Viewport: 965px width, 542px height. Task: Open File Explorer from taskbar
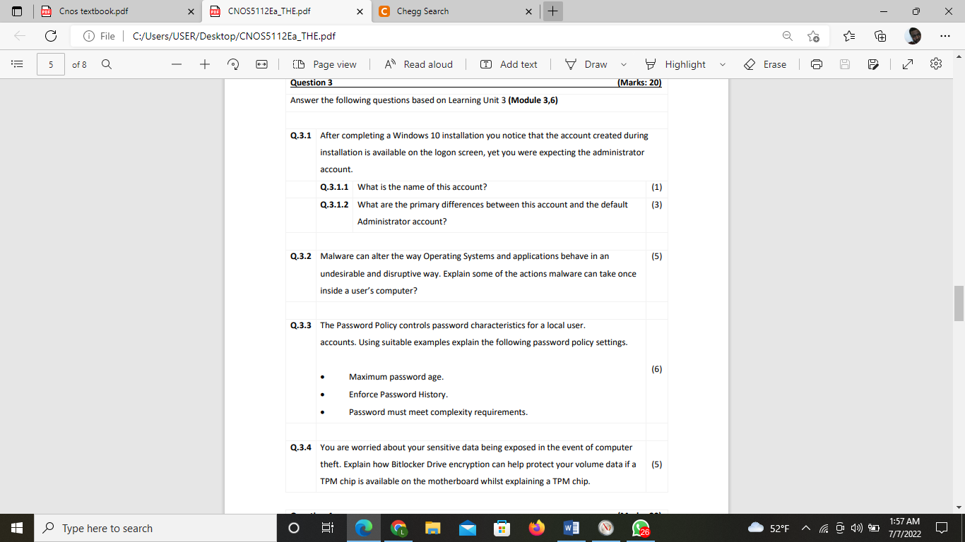tap(432, 528)
